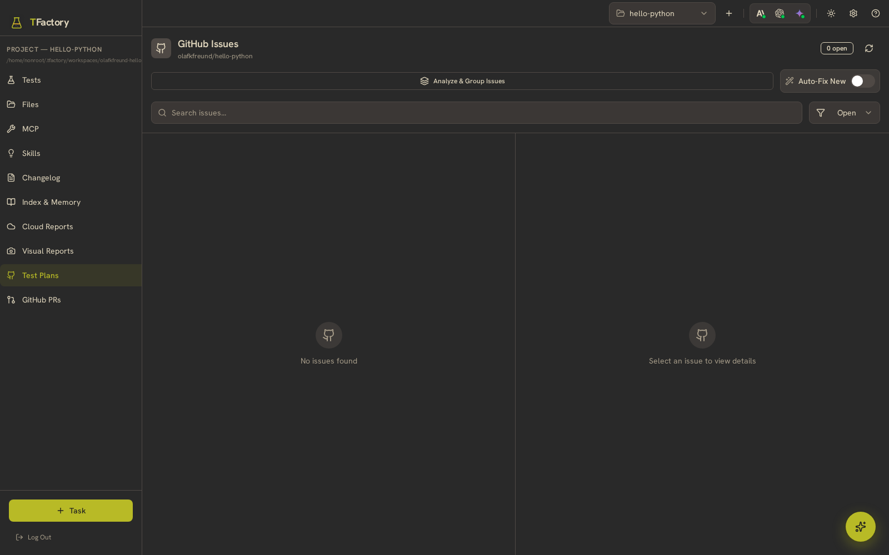Click the workspace path under project label
Image resolution: width=889 pixels, height=555 pixels.
point(74,60)
